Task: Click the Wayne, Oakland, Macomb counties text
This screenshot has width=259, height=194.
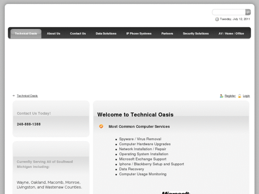Action: tap(50, 185)
